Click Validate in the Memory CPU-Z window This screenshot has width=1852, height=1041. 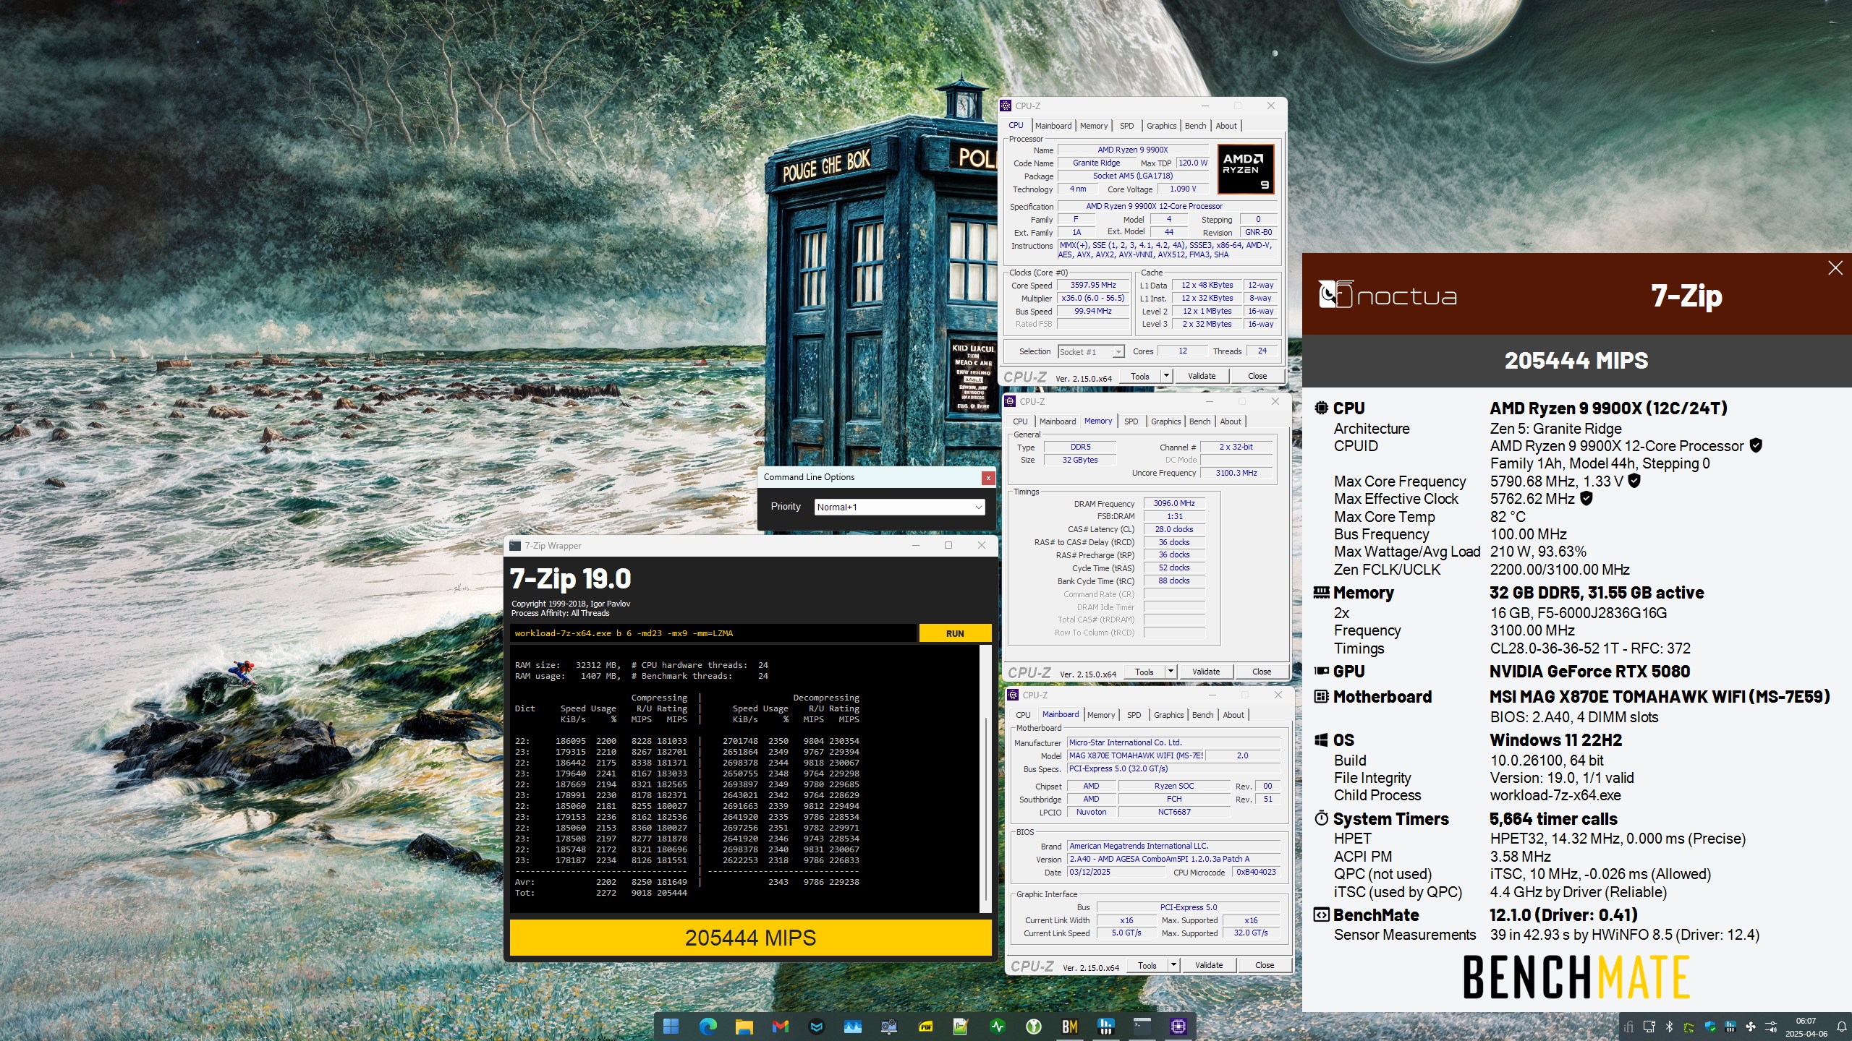[x=1206, y=672]
